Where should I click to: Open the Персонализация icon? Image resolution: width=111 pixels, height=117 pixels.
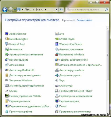[57, 101]
